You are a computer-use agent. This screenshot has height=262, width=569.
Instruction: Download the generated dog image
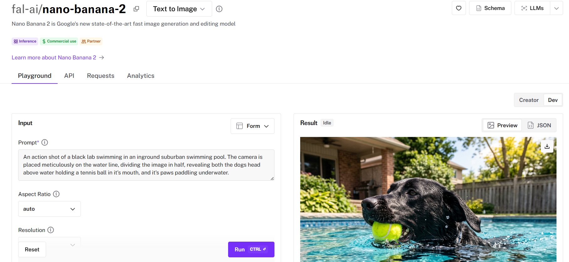tap(547, 146)
